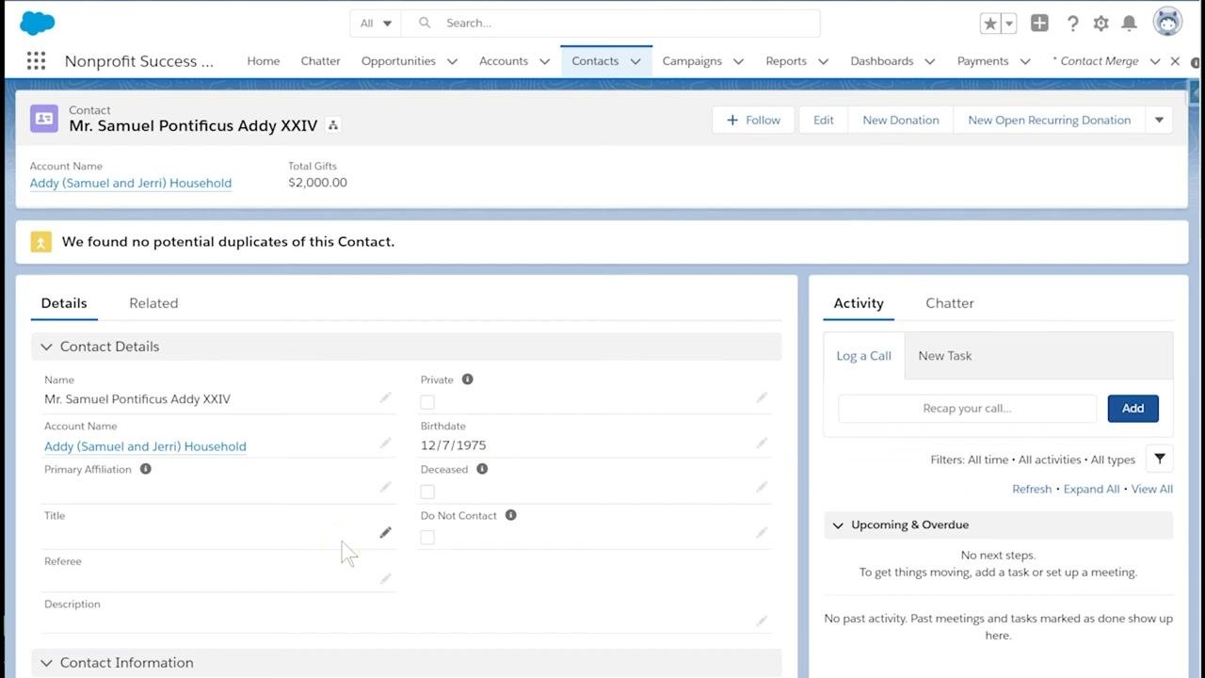Show info tooltip for Primary Affiliation
This screenshot has height=678, width=1205.
coord(146,469)
